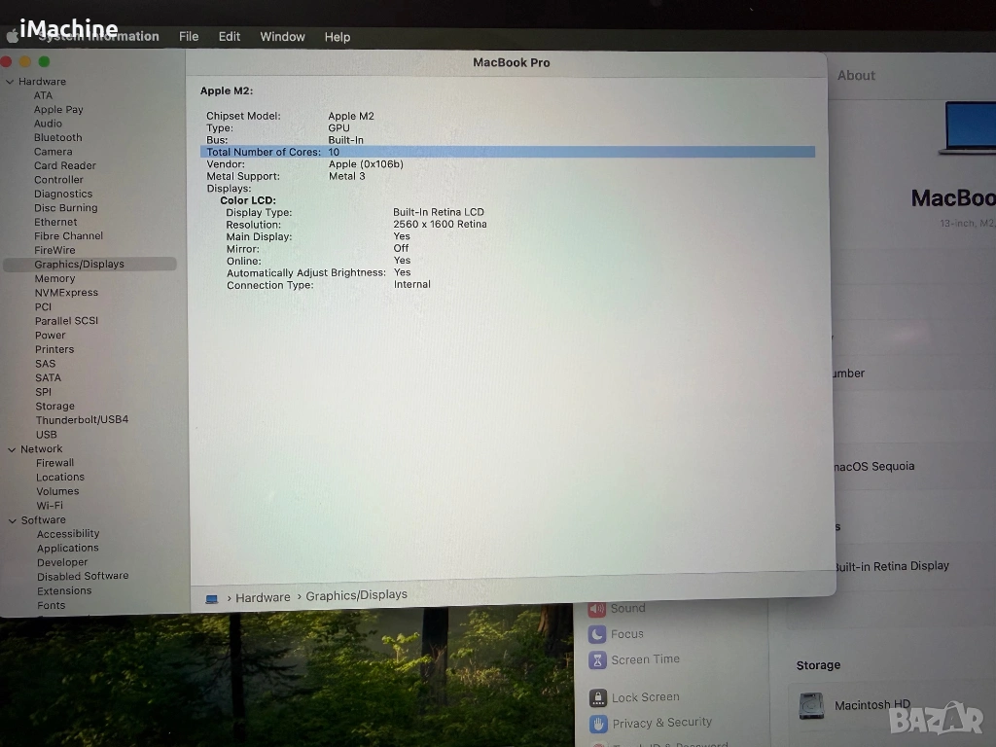Open Disabled Software under Software

[x=83, y=576]
